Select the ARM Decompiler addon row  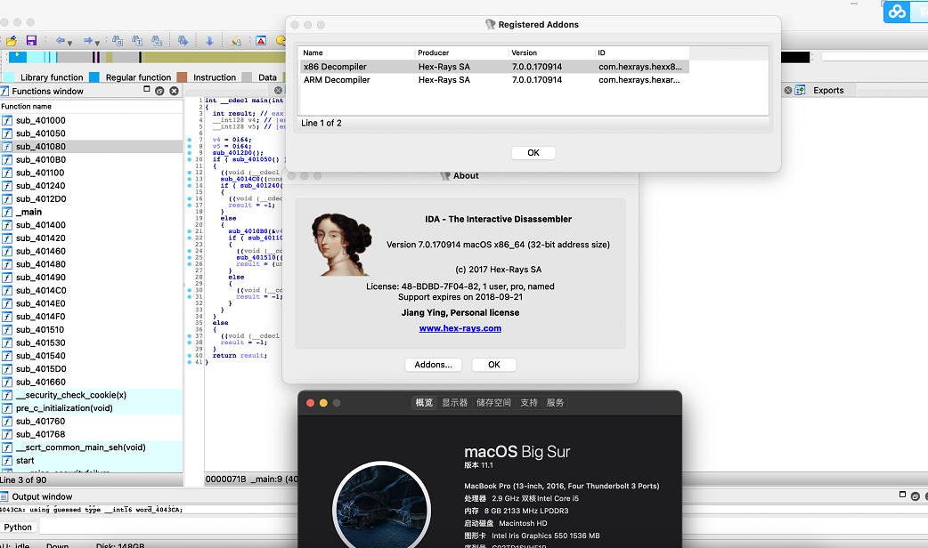point(493,80)
